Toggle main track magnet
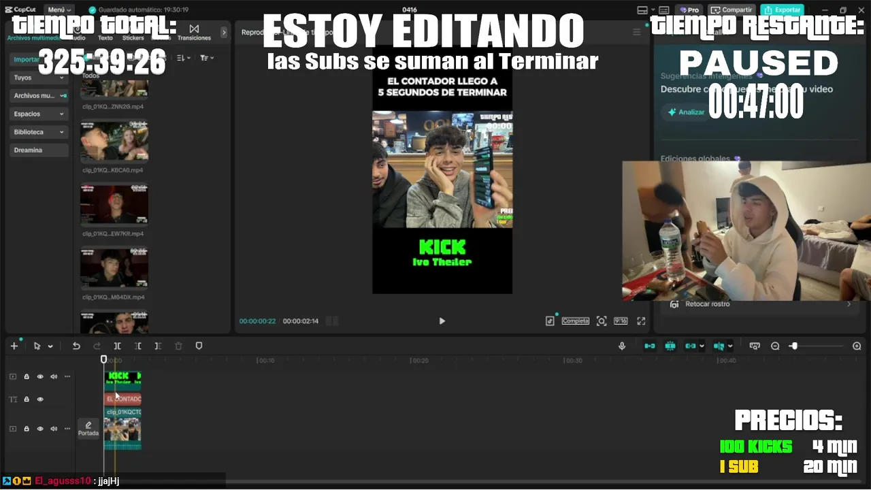This screenshot has height=490, width=871. coord(650,346)
